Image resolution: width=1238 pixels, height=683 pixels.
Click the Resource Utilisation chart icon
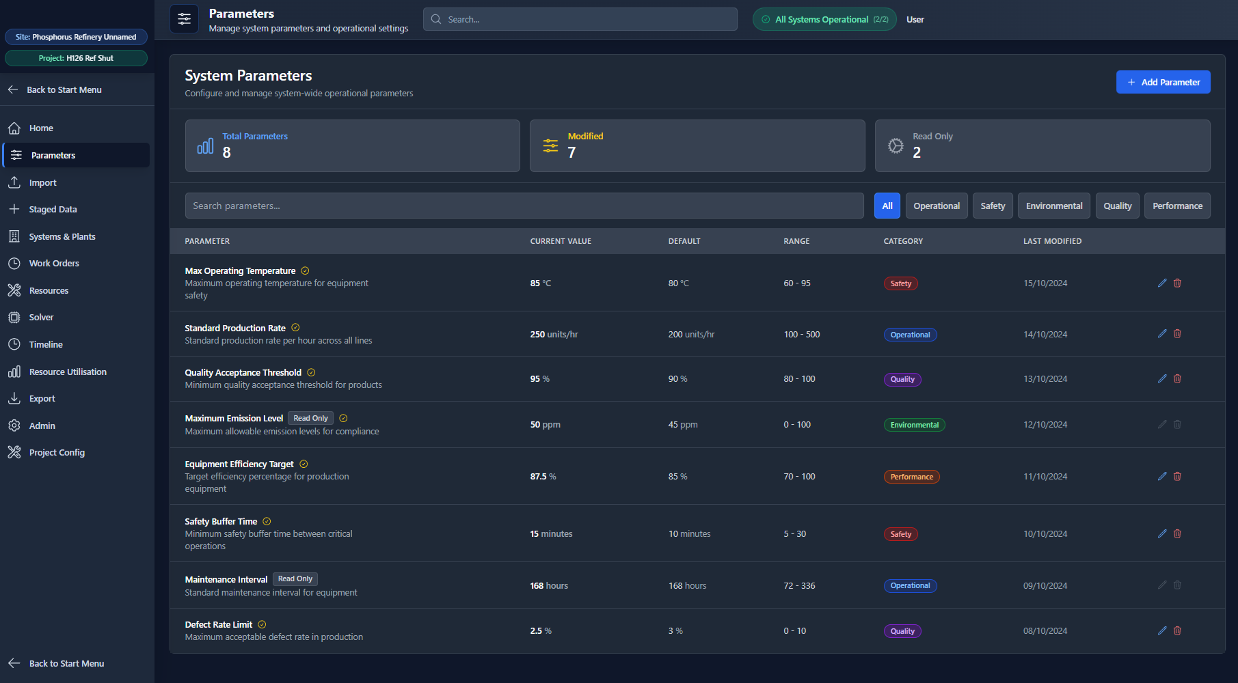14,372
